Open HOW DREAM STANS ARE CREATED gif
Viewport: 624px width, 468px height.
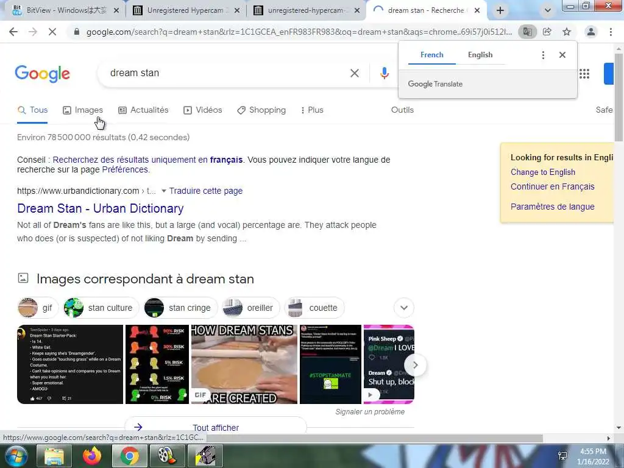coord(244,364)
